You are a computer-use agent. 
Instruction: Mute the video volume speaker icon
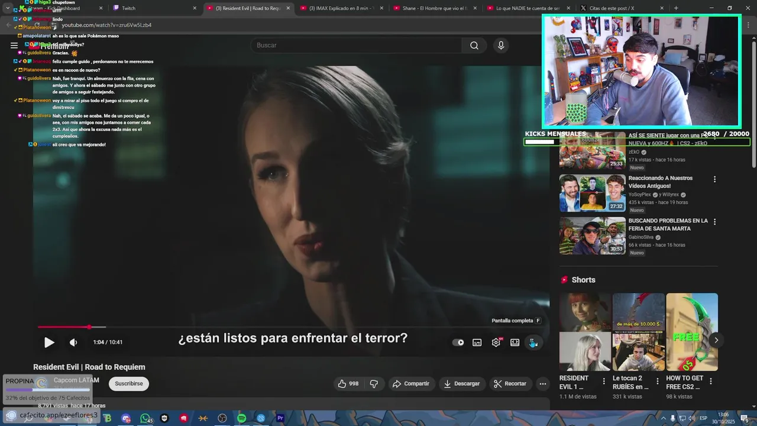(73, 342)
